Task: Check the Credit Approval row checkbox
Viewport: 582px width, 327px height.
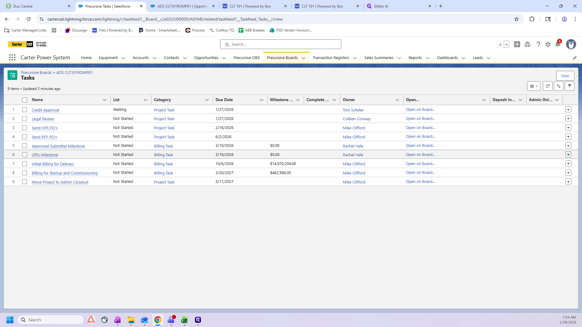Action: click(x=25, y=110)
